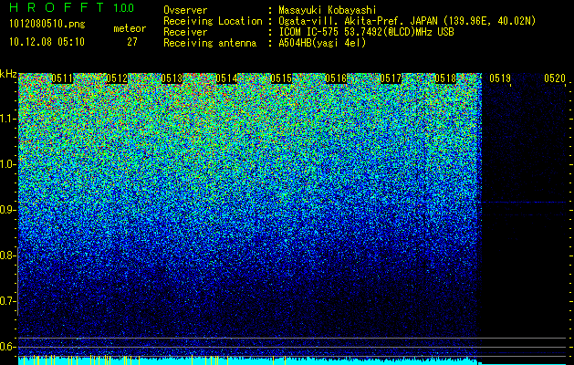
Task: Click the meteor label
Action: pyautogui.click(x=130, y=28)
